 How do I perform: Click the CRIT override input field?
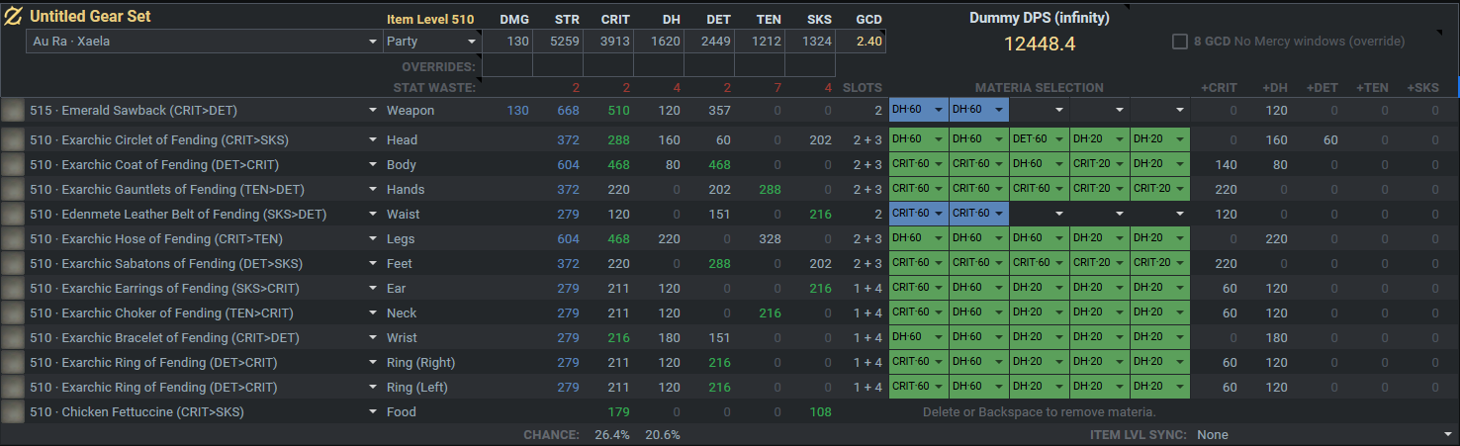(x=607, y=66)
